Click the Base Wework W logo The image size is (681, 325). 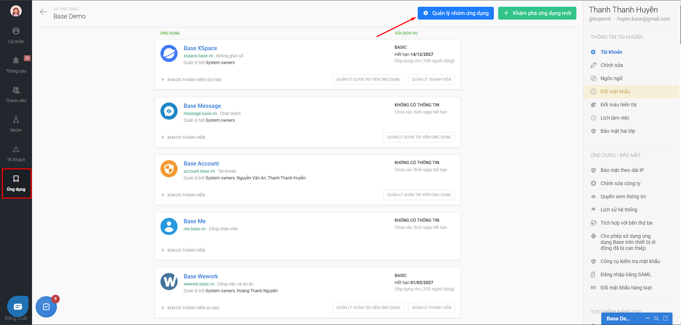point(169,282)
